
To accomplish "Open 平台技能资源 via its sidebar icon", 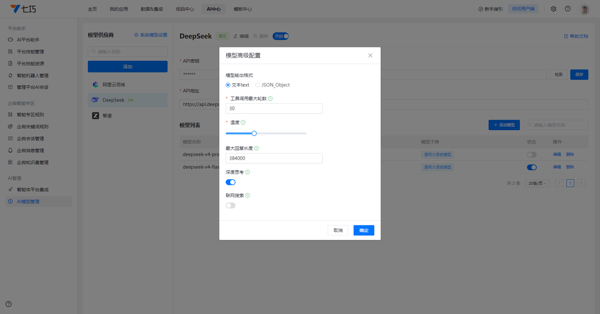I will tap(11, 63).
